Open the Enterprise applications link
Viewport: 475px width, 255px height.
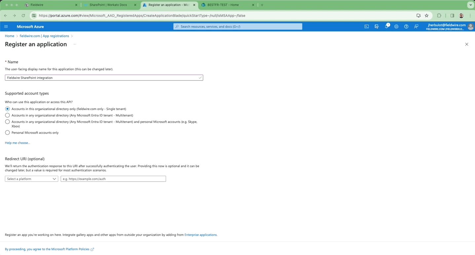pyautogui.click(x=200, y=235)
